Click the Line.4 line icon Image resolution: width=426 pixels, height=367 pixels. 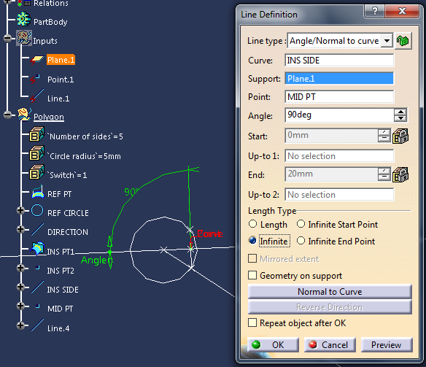pyautogui.click(x=37, y=325)
